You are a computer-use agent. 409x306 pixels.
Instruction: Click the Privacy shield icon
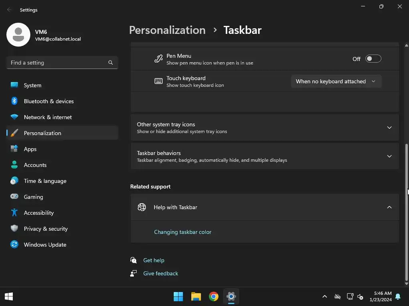(14, 228)
